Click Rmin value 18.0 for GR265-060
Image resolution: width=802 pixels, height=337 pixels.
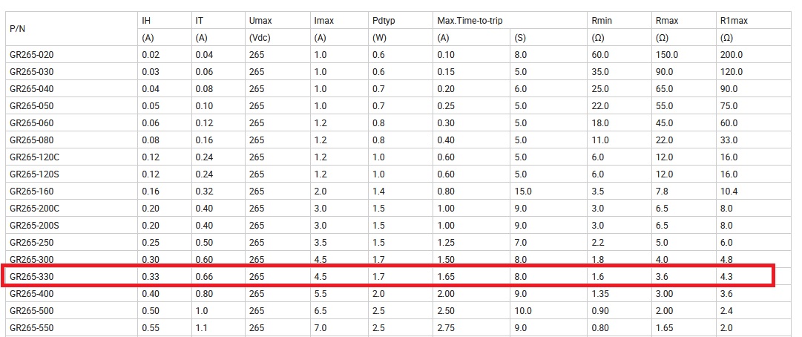click(600, 122)
